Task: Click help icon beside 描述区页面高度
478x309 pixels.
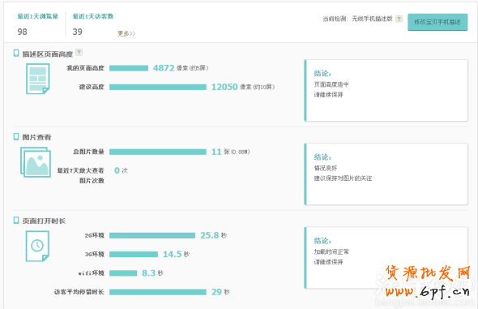Action: click(79, 52)
